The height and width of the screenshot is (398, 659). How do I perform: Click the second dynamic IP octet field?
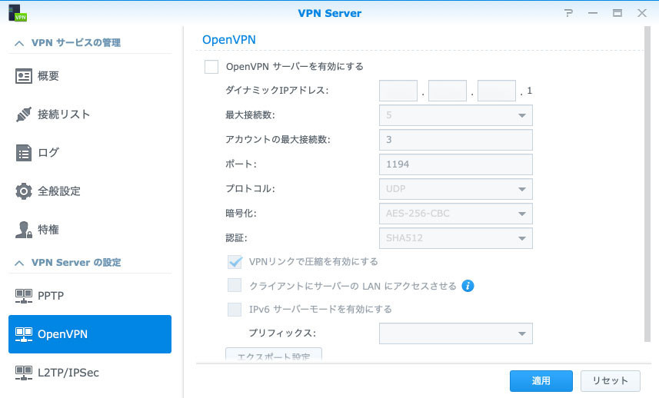click(448, 91)
